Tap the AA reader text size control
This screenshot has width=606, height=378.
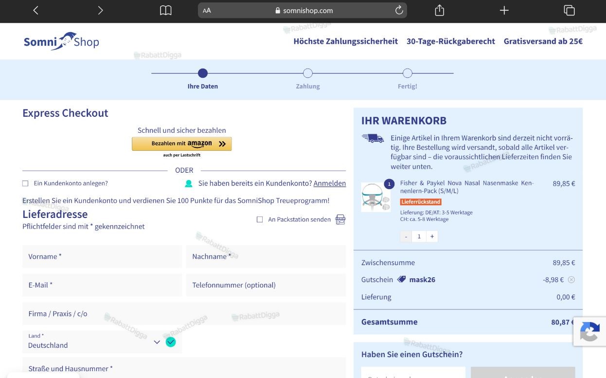[x=207, y=10]
